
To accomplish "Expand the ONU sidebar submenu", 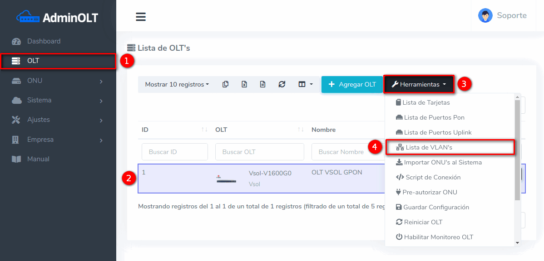I will click(58, 81).
